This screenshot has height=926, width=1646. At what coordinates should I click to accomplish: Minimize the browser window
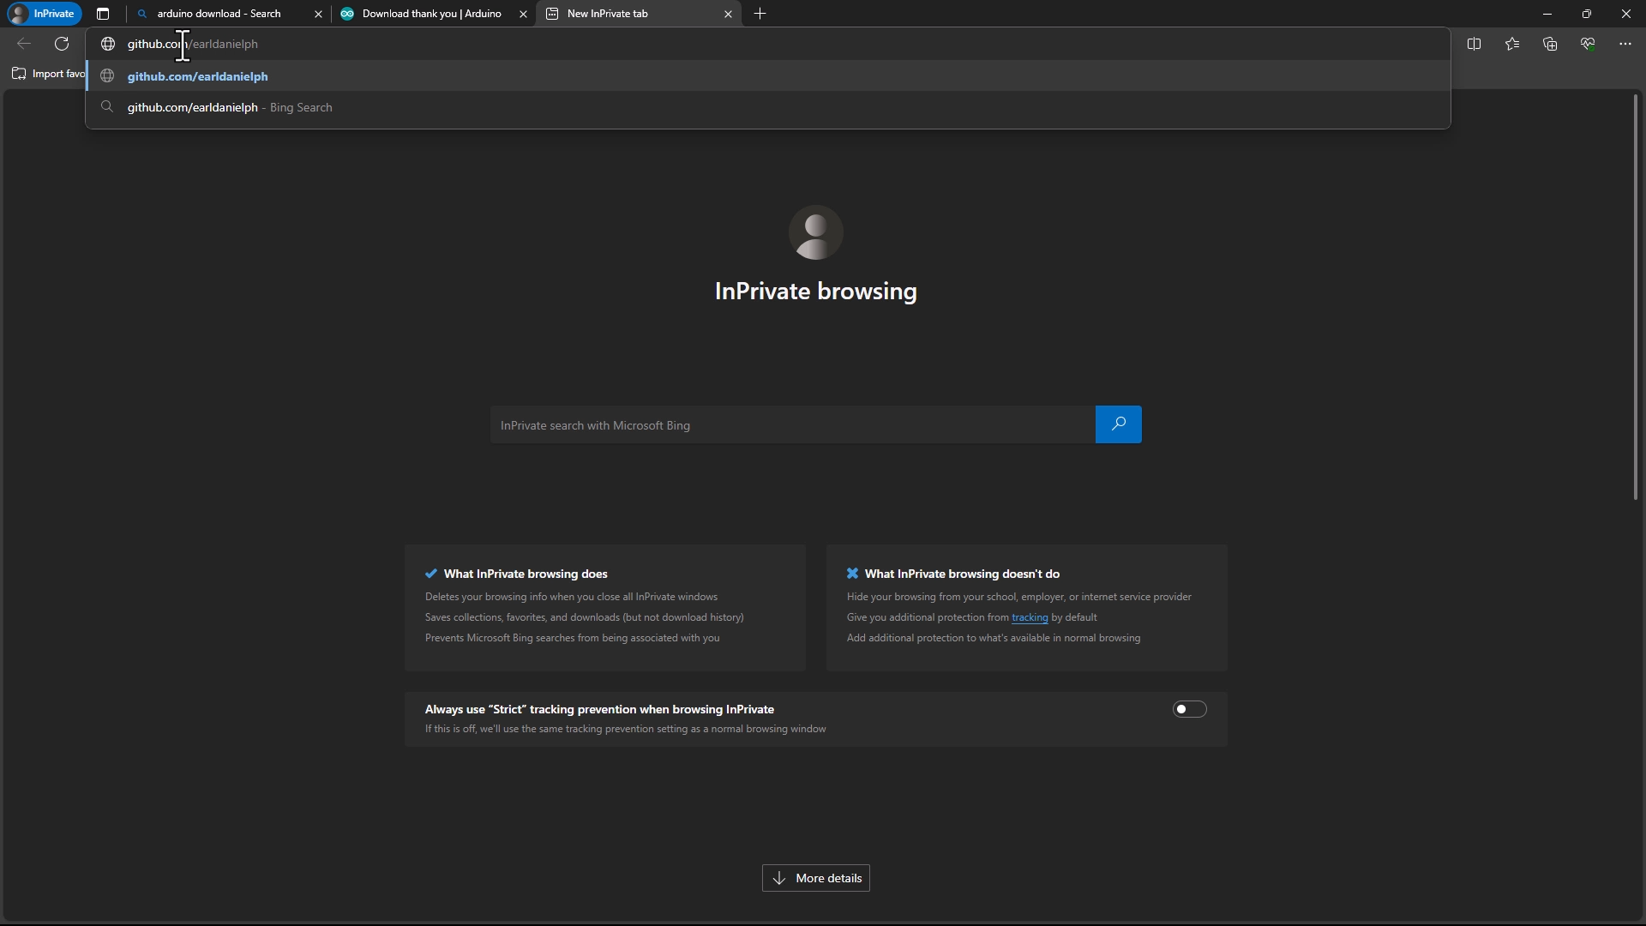pos(1547,14)
